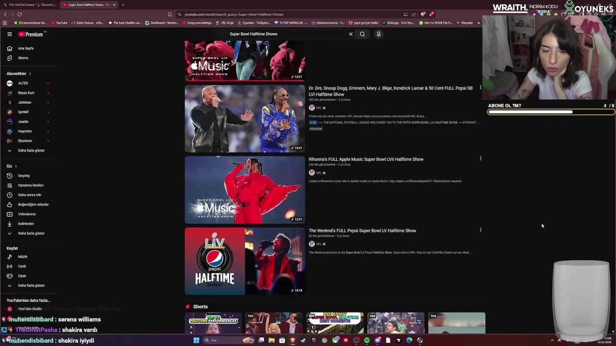Click NFL channel under The Weeknd video
Image resolution: width=616 pixels, height=346 pixels.
(x=319, y=244)
